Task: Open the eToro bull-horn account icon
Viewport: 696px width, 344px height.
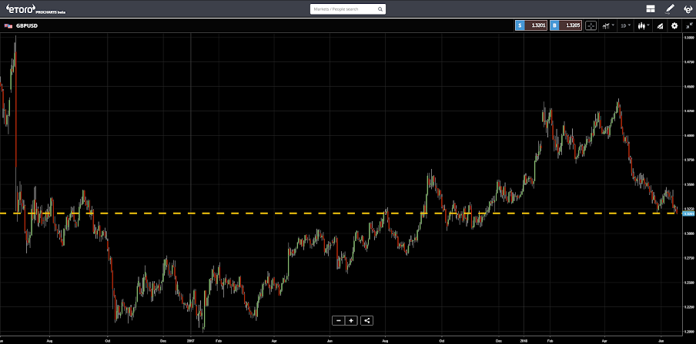Action: (687, 8)
